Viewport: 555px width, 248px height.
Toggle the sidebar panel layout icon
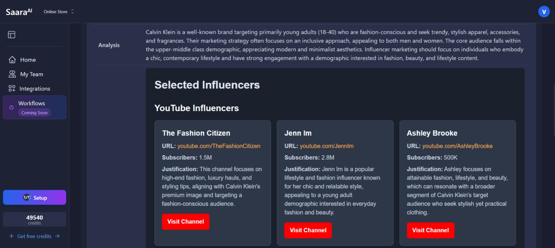12,35
